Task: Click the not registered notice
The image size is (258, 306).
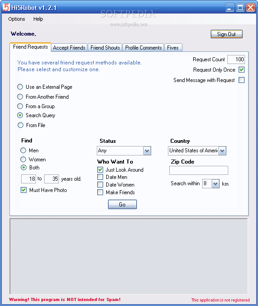Action: 220,300
